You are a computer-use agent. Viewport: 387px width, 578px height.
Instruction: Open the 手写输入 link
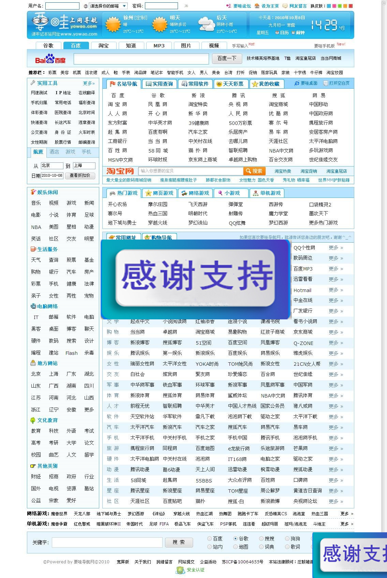(240, 46)
